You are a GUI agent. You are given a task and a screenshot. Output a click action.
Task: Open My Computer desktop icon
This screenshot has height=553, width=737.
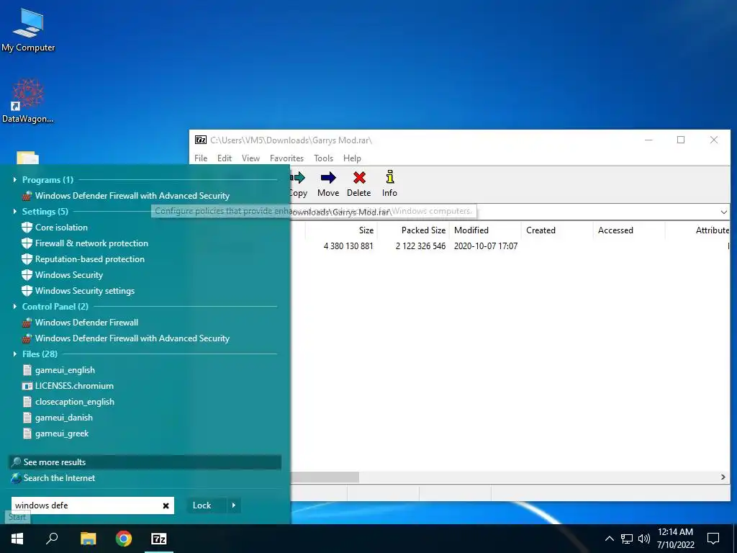click(x=28, y=30)
